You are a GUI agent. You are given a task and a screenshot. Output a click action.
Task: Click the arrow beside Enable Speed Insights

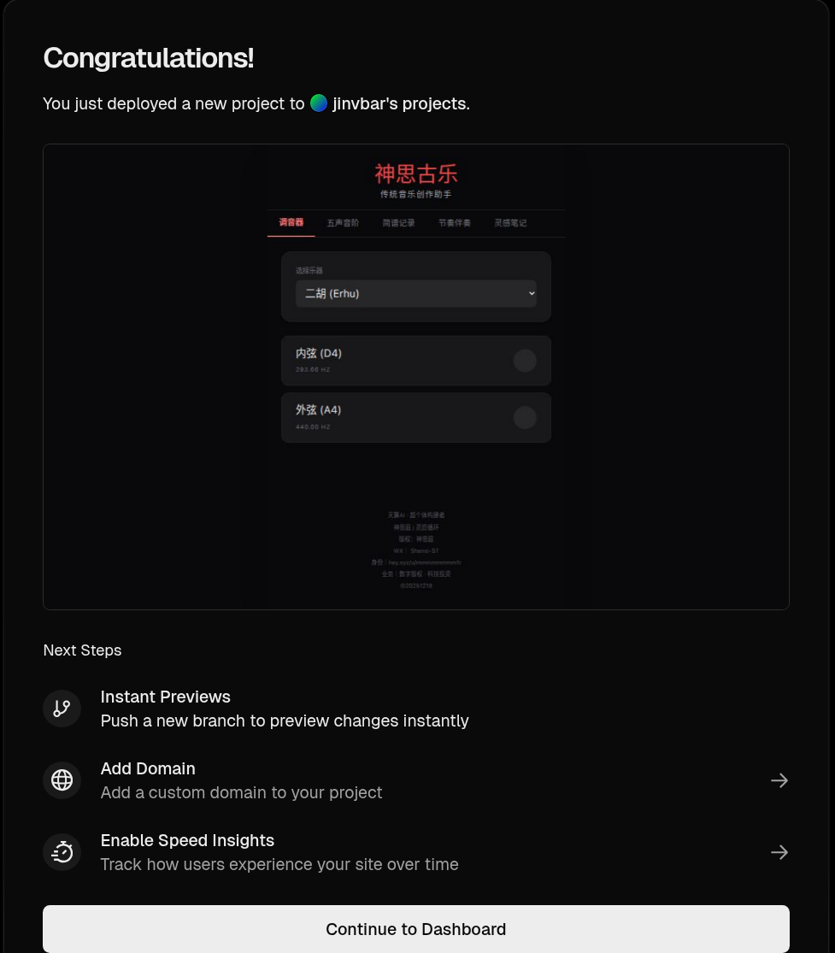tap(779, 852)
